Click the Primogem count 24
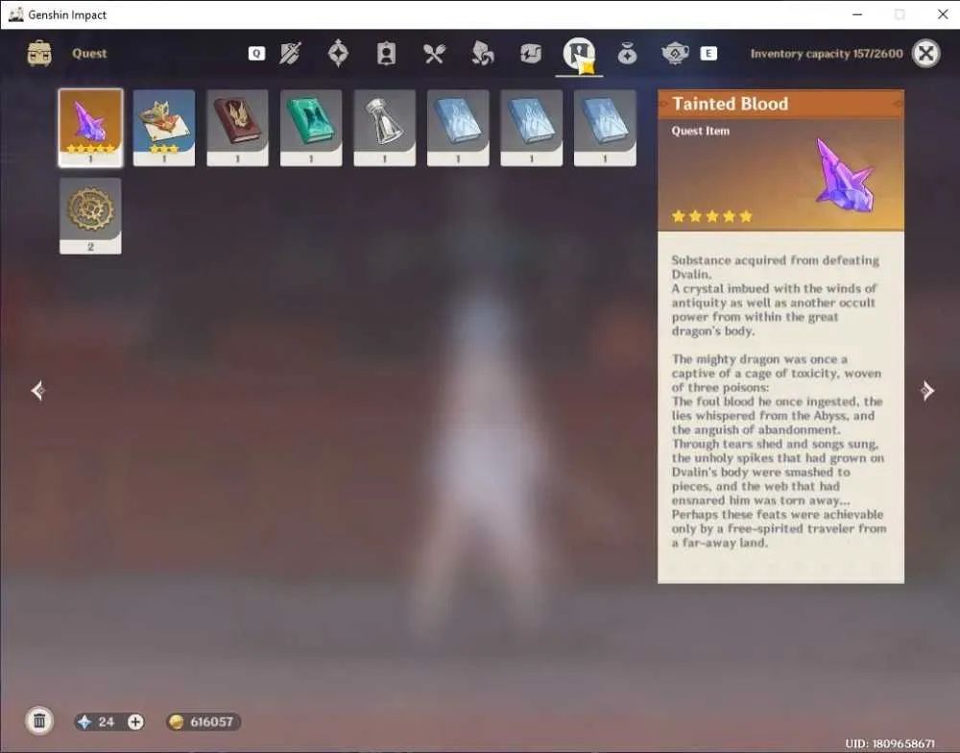The width and height of the screenshot is (960, 753). tap(106, 721)
